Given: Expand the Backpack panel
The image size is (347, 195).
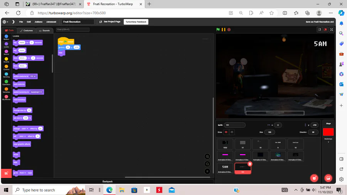Looking at the screenshot, I should click(108, 181).
